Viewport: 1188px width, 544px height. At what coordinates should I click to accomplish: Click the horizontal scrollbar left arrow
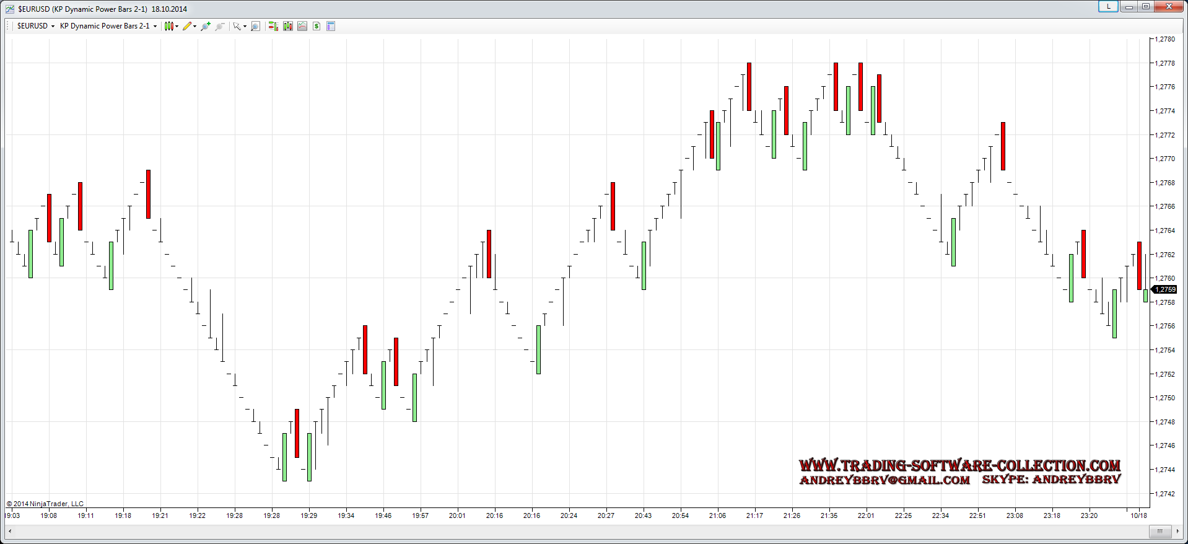(10, 531)
